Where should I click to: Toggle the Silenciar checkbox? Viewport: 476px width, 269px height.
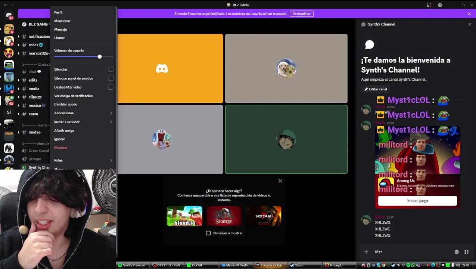tap(111, 69)
